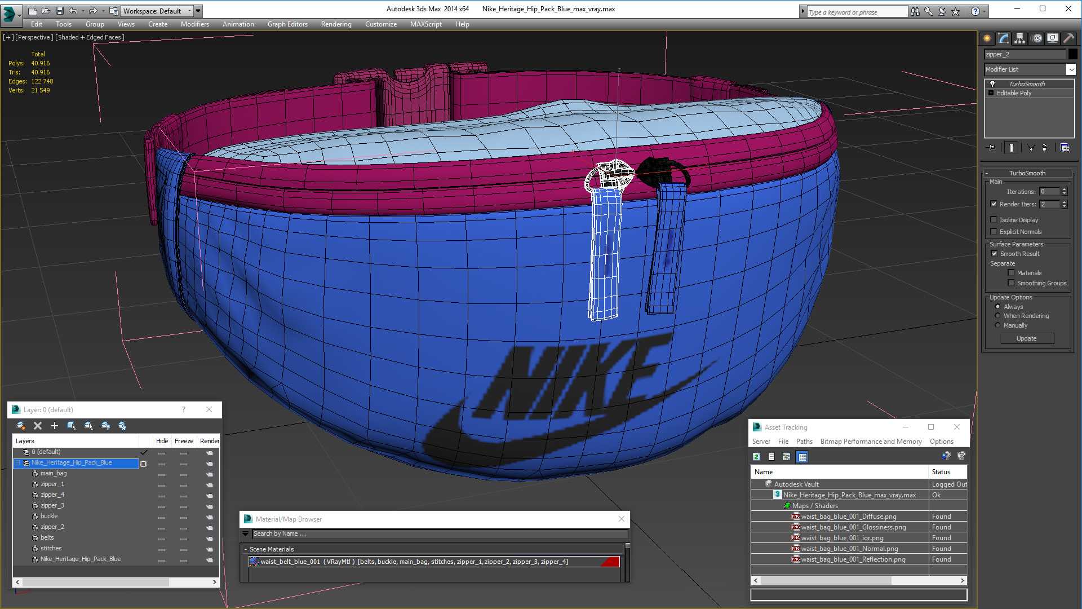Click Make Unique icon below modifier stack
1082x609 pixels.
1031,147
